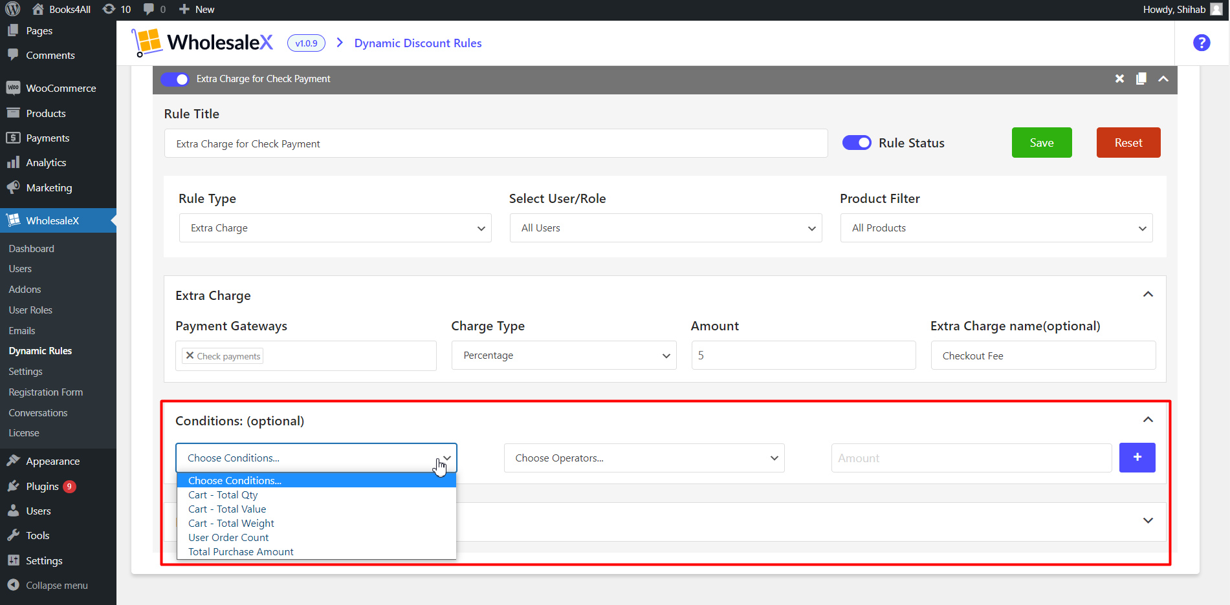Open User Roles submenu

tap(30, 310)
